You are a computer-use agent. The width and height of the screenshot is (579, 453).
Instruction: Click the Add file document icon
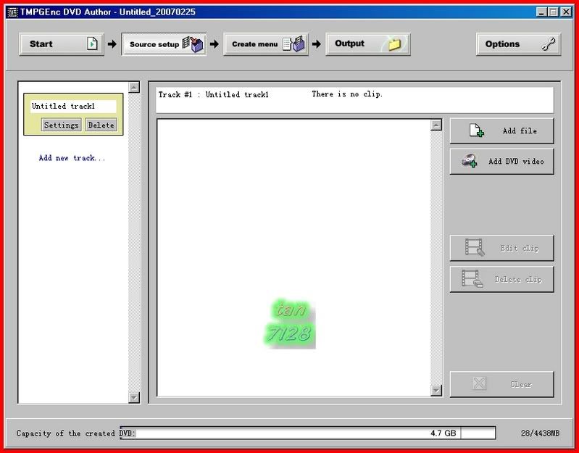coord(476,130)
